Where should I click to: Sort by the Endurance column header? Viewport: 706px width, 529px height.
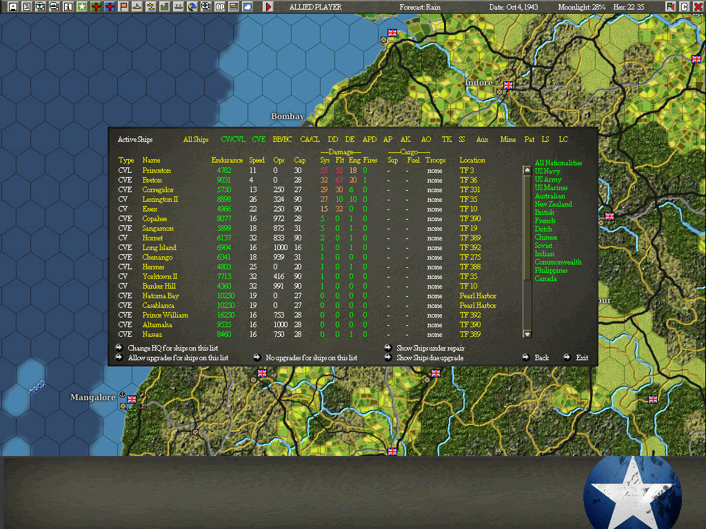227,160
